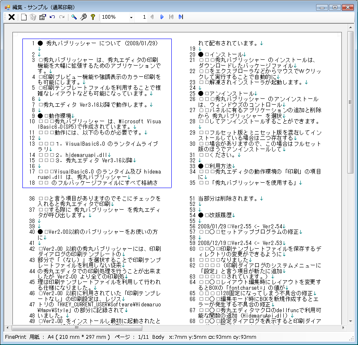The image size is (358, 345).
Task: Click the recycle bin delete icon
Action: [x=33, y=17]
